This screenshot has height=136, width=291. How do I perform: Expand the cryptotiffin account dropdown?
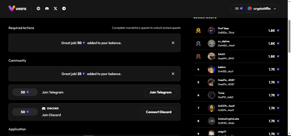pos(262,8)
